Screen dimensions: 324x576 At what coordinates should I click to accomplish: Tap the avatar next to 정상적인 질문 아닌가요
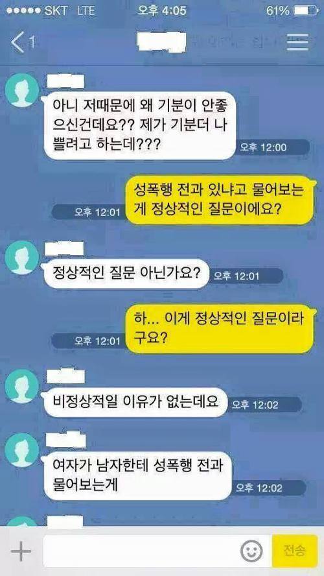(x=22, y=258)
